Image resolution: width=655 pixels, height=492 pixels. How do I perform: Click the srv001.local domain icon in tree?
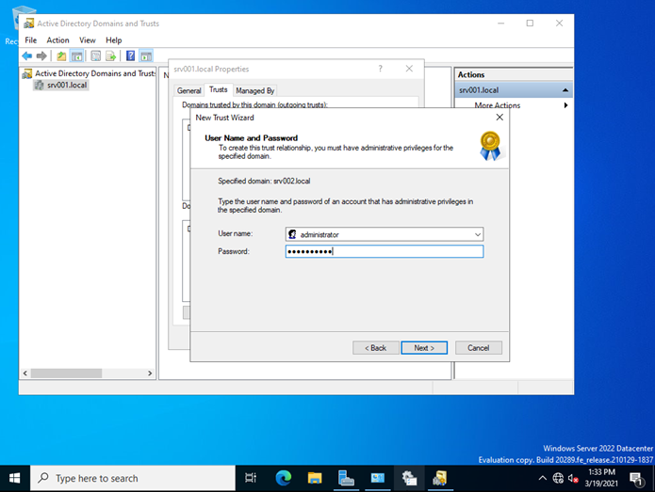(40, 85)
